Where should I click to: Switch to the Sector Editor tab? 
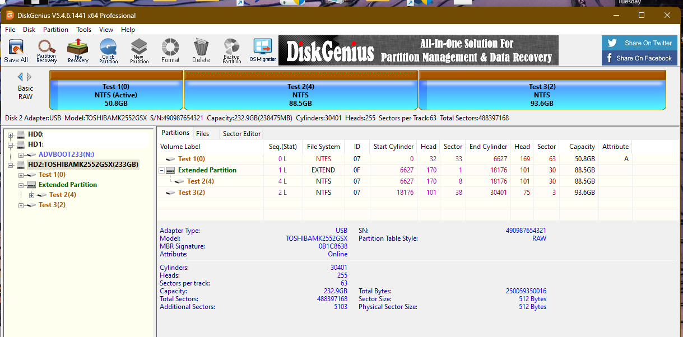pyautogui.click(x=241, y=134)
